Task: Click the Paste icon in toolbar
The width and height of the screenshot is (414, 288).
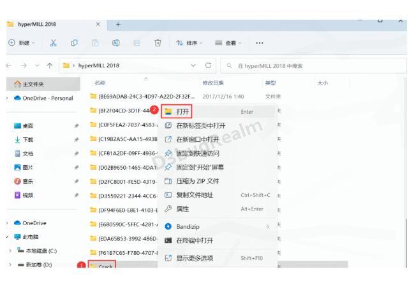Action: pyautogui.click(x=95, y=43)
